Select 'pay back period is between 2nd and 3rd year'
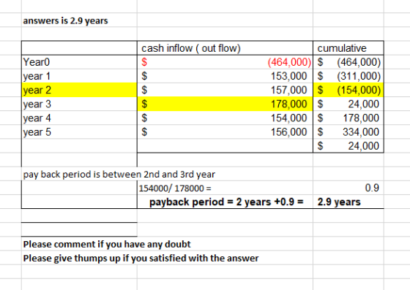The image size is (410, 290). click(119, 174)
